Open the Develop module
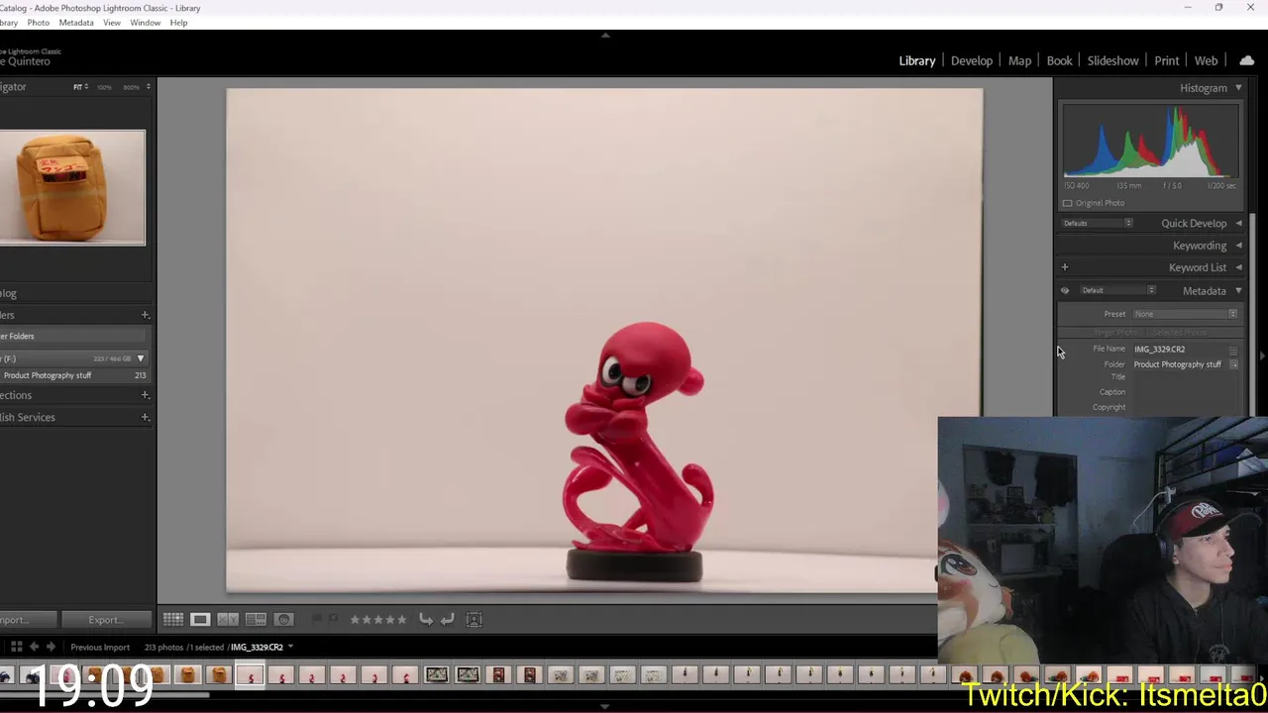The image size is (1268, 713). [x=972, y=60]
